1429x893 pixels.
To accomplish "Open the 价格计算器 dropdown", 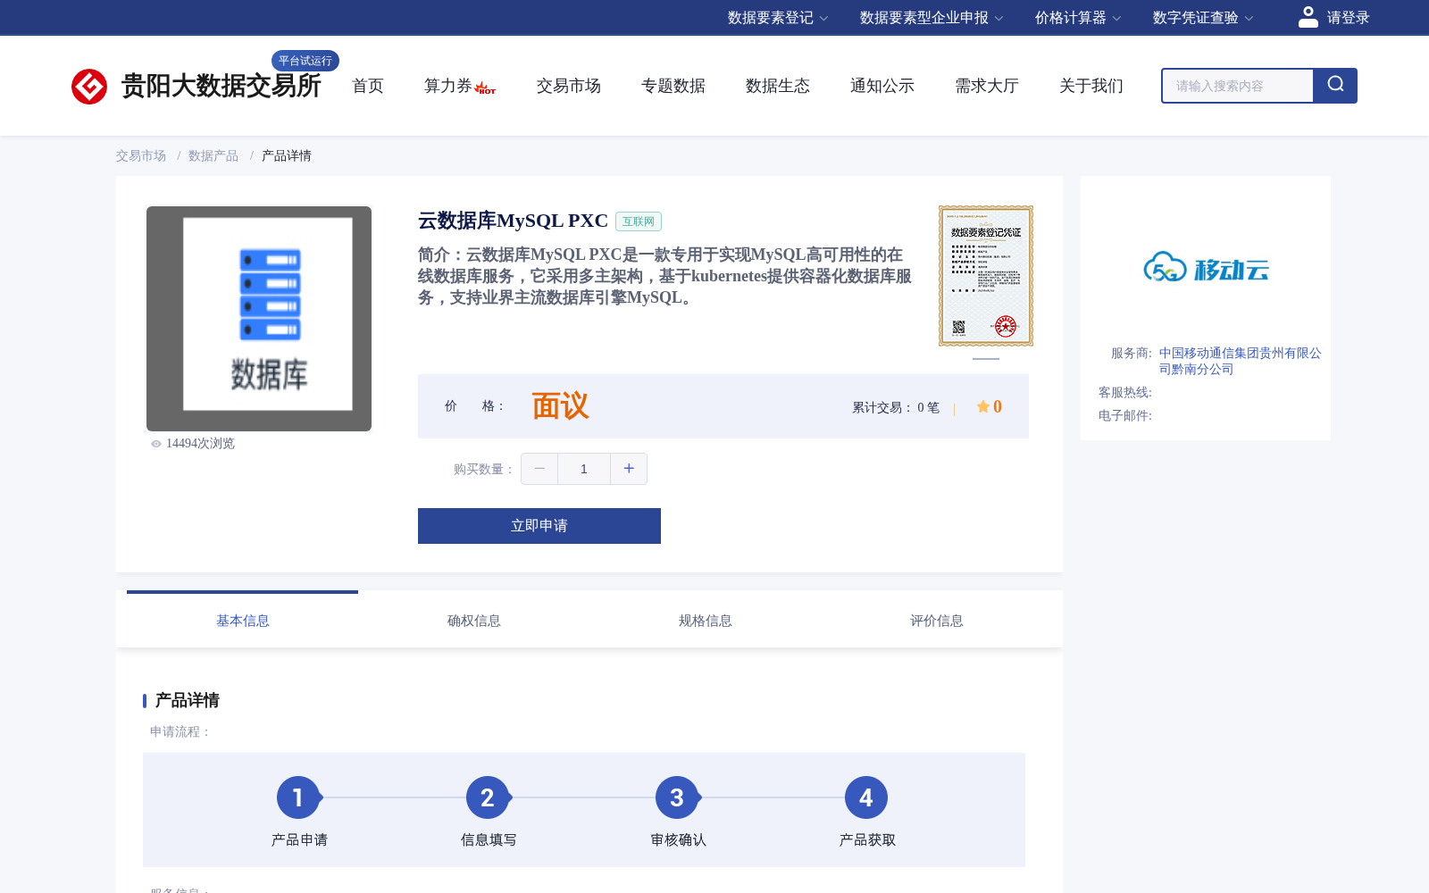I will click(x=1078, y=18).
